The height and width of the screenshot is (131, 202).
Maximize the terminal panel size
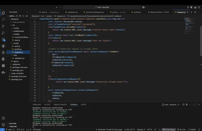195,105
